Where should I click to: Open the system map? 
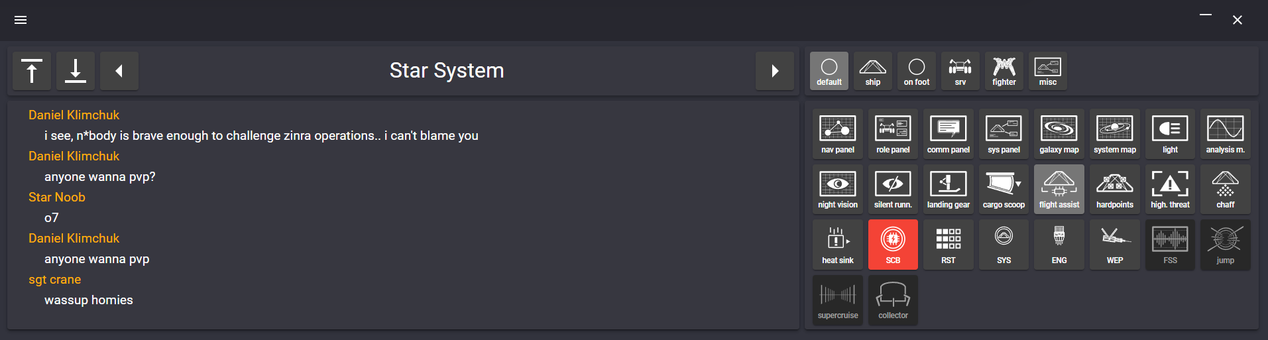1114,134
